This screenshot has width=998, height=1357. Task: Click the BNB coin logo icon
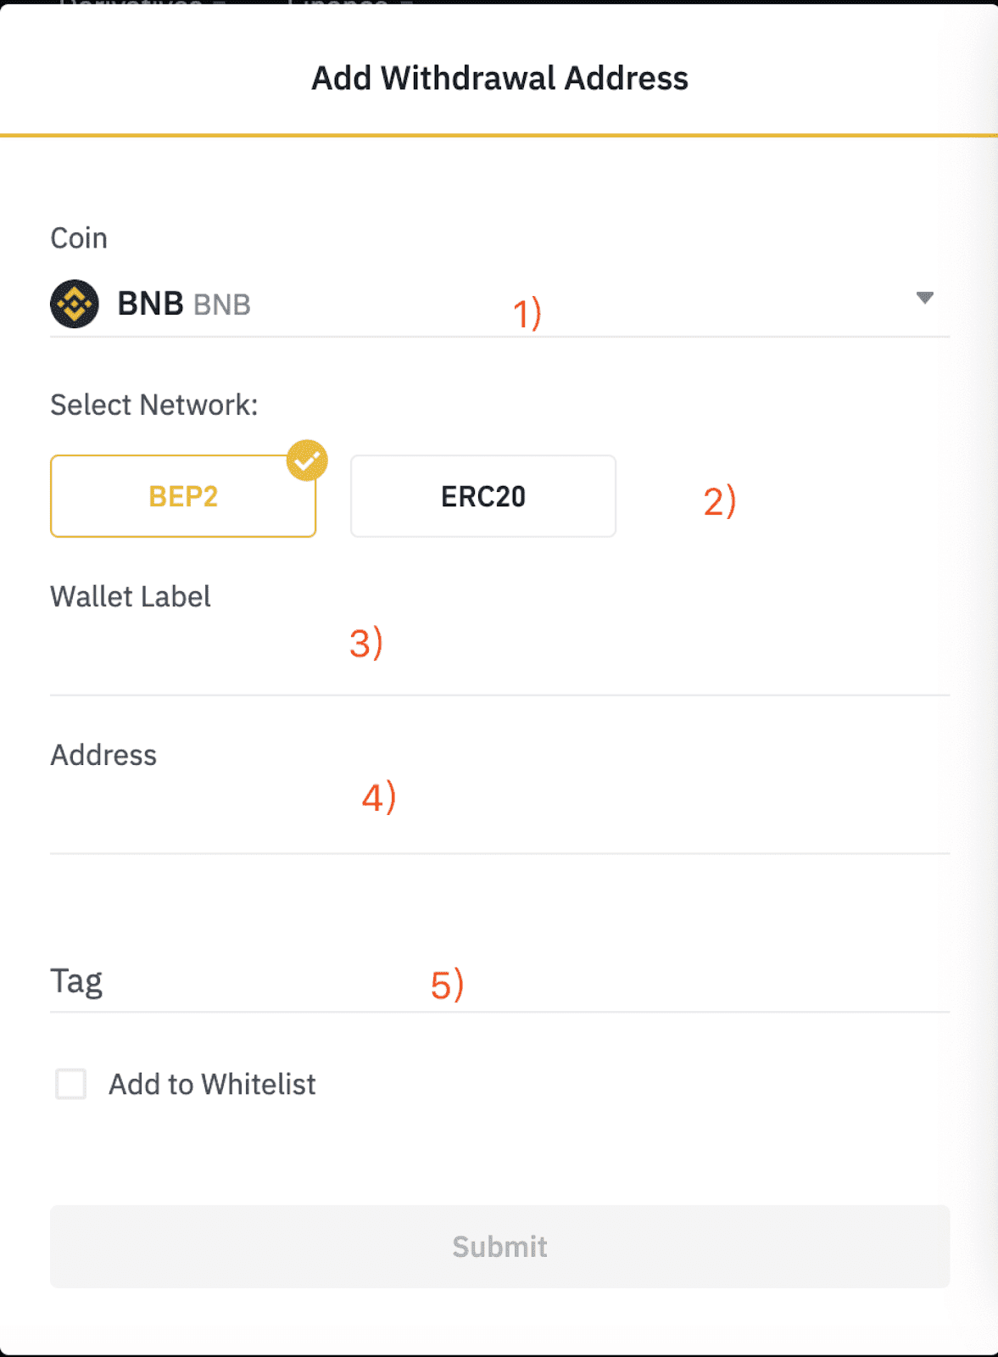75,304
